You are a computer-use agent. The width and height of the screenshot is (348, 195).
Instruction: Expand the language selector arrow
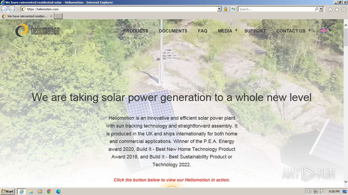pos(330,31)
